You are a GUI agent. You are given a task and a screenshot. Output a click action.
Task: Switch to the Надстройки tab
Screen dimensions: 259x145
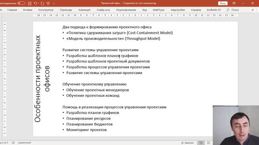tap(178, 10)
